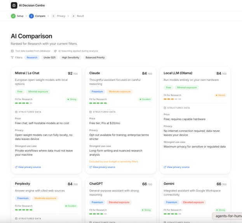Click the Excellent badge on Claude card
This screenshot has width=242, height=223.
coord(145,99)
